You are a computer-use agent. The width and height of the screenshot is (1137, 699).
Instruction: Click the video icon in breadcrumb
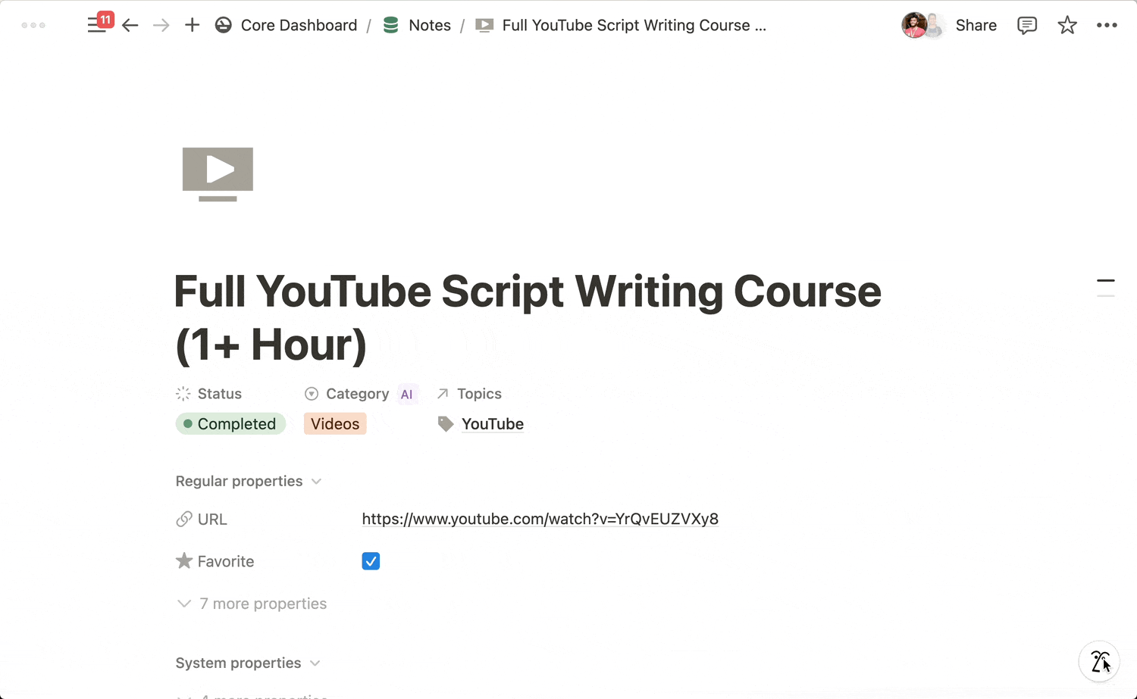coord(484,25)
